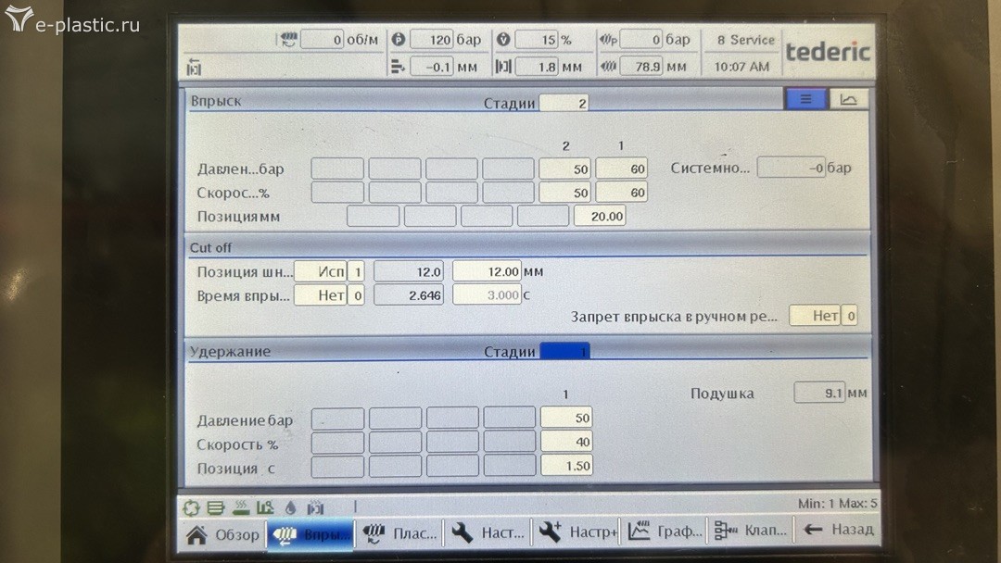Switch to the graph view icon

point(847,99)
